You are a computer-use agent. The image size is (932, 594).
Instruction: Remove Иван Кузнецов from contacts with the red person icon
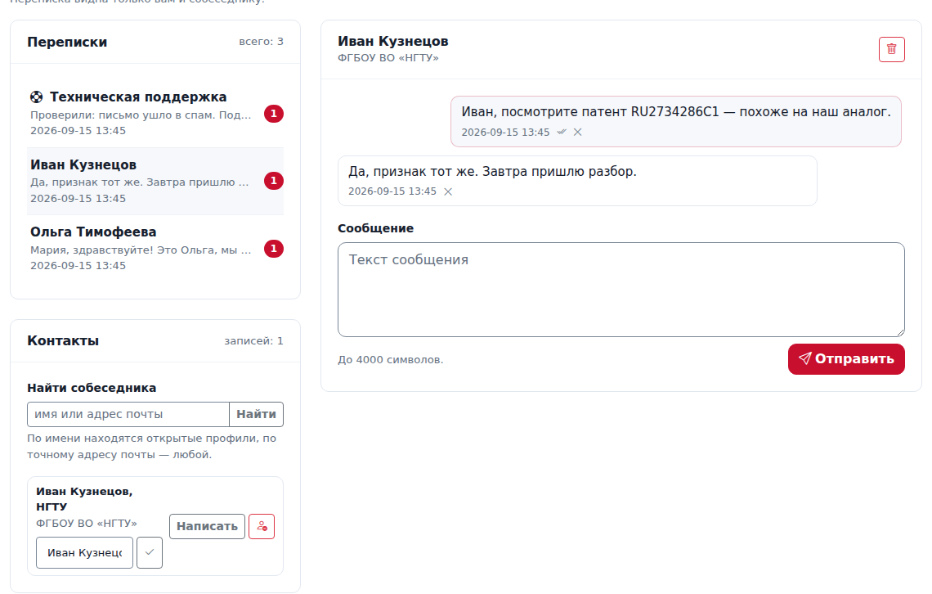pyautogui.click(x=262, y=526)
